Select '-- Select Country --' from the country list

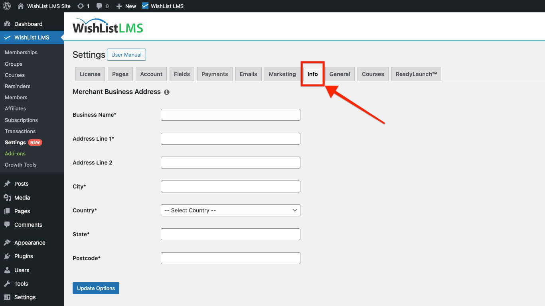click(x=230, y=210)
